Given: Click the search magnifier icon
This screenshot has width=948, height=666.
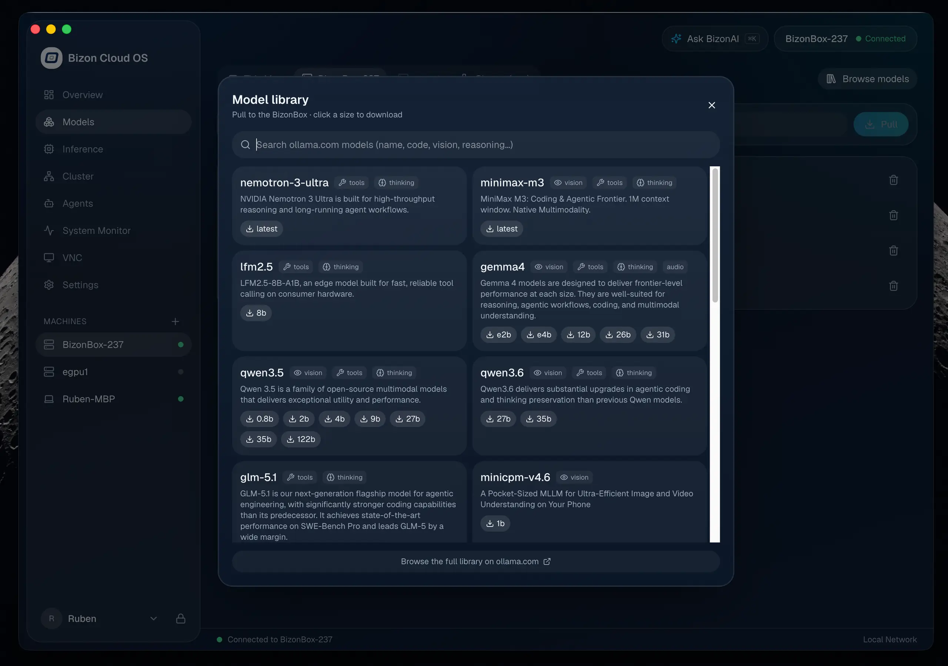Looking at the screenshot, I should [245, 145].
